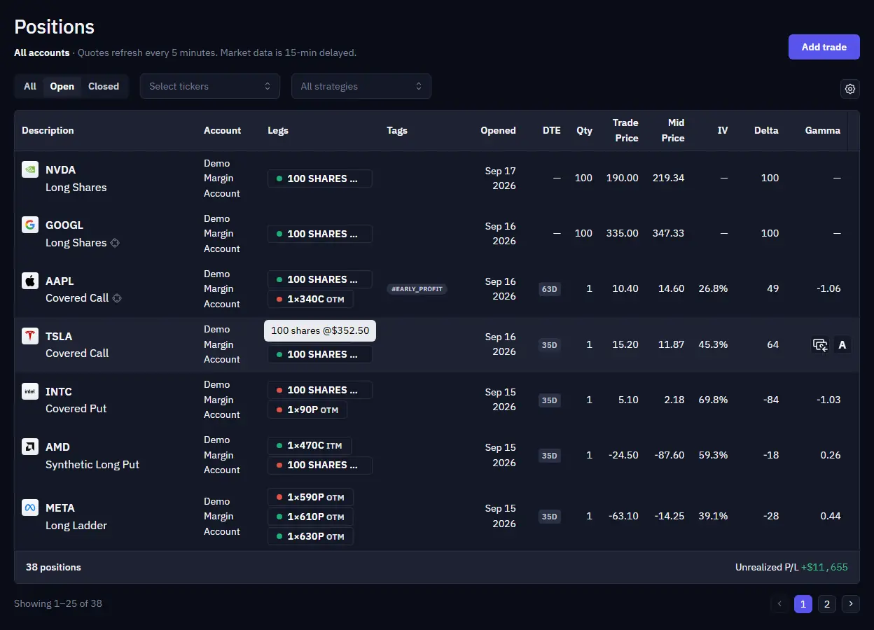Click the AAPL Apple logo icon
This screenshot has width=874, height=630.
[x=30, y=281]
